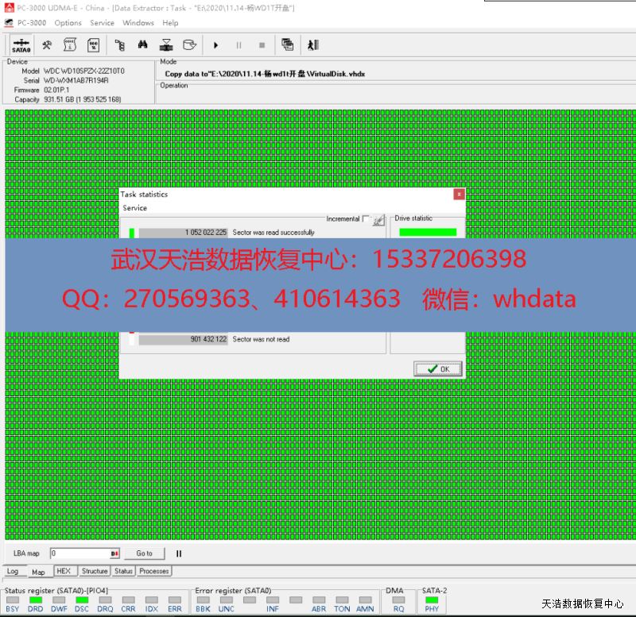Image resolution: width=636 pixels, height=617 pixels.
Task: Click the Play button in toolbar
Action: [x=215, y=45]
